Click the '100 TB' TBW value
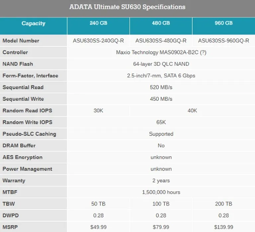 click(161, 204)
